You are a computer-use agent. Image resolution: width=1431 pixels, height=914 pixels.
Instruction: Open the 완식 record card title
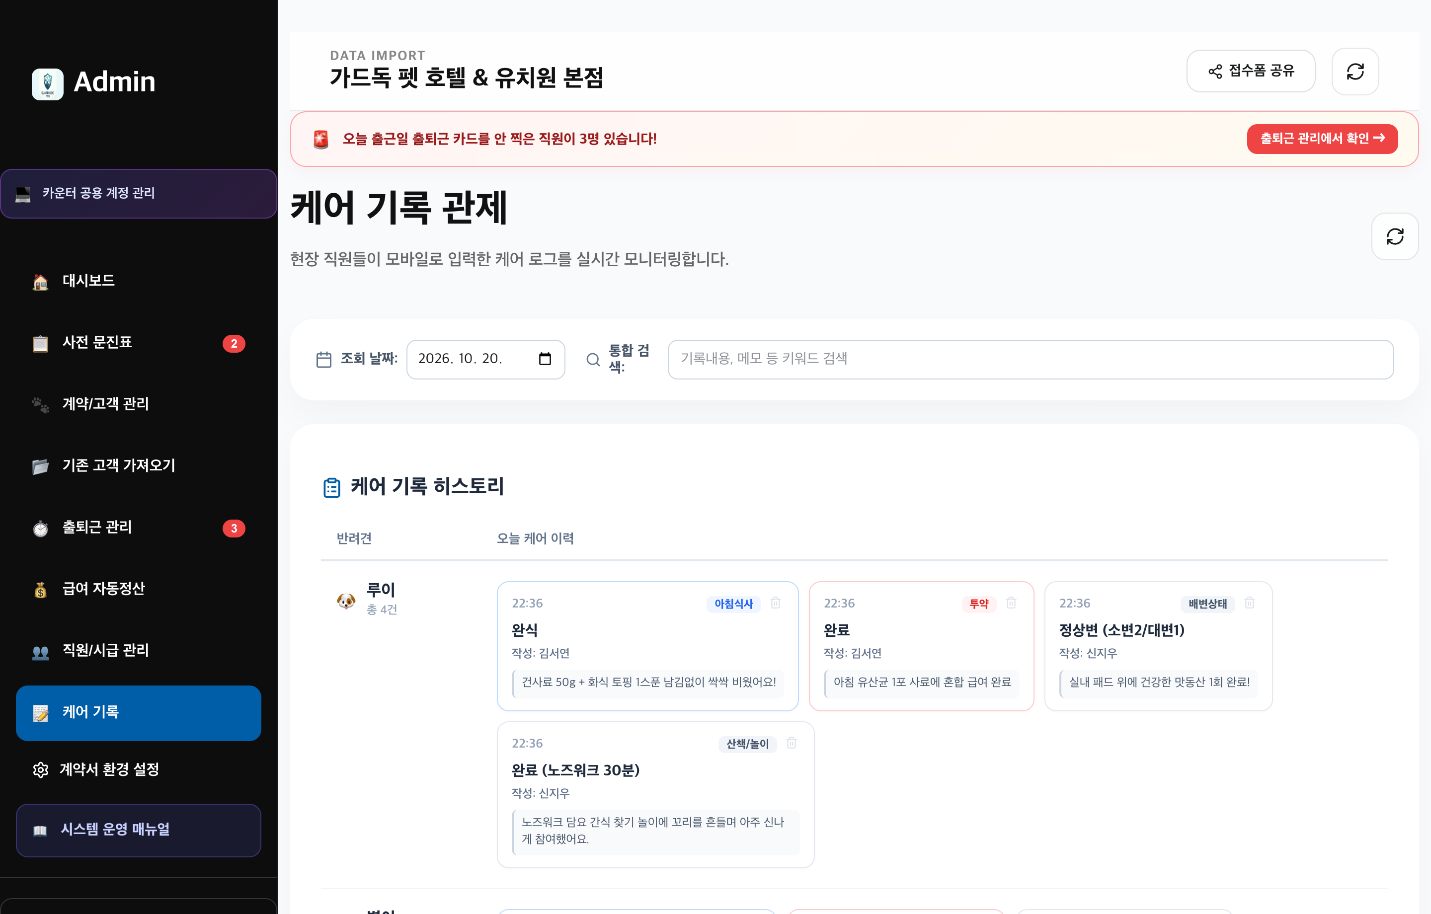(525, 630)
